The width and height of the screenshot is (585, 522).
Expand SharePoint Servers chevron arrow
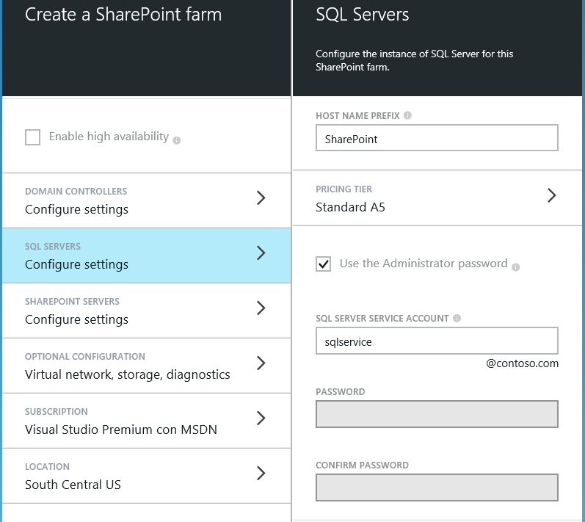click(261, 308)
